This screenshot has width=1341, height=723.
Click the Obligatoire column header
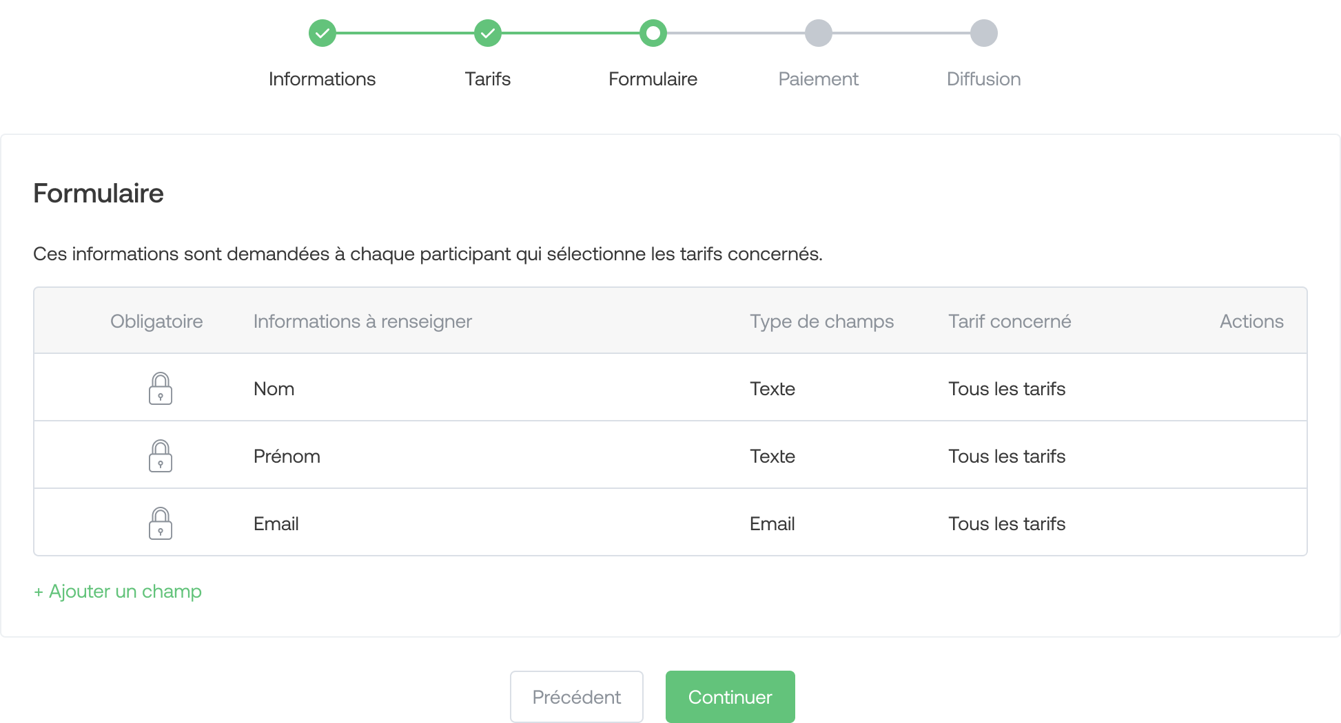pos(156,322)
